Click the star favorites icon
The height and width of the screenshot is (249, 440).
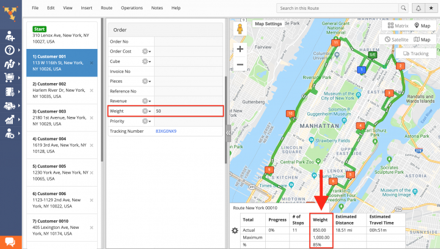[x=431, y=8]
